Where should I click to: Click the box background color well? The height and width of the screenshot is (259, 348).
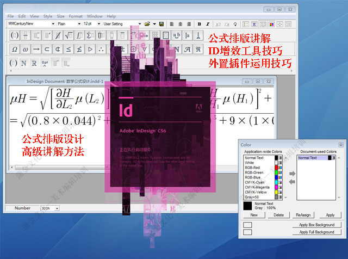[x=247, y=225]
